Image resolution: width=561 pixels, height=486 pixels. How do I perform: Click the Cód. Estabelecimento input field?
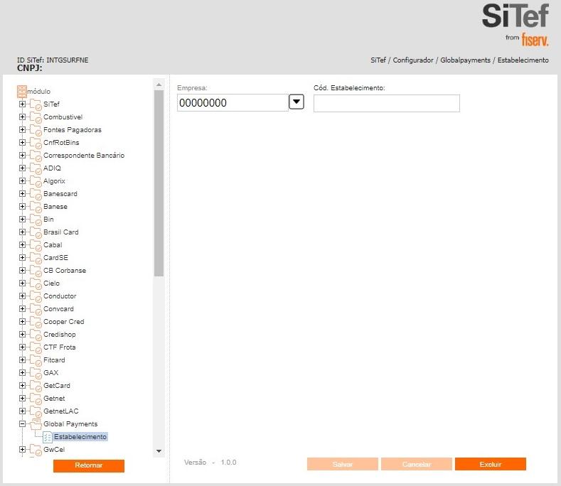(x=386, y=104)
